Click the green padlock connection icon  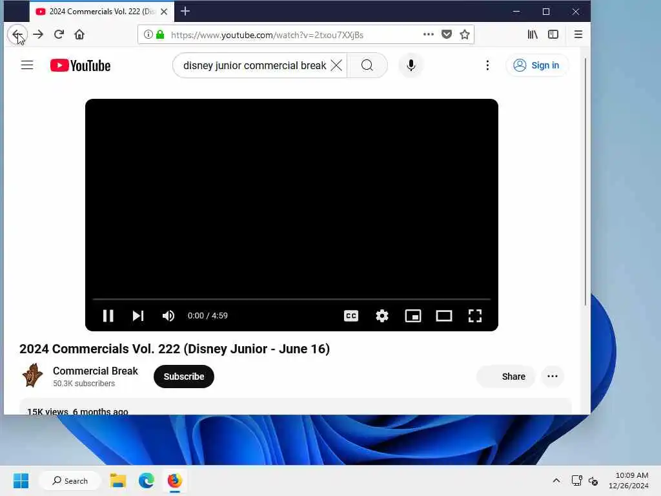pyautogui.click(x=160, y=35)
